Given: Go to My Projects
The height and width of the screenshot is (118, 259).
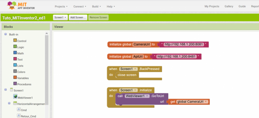Looking at the screenshot, I should pos(212,6).
